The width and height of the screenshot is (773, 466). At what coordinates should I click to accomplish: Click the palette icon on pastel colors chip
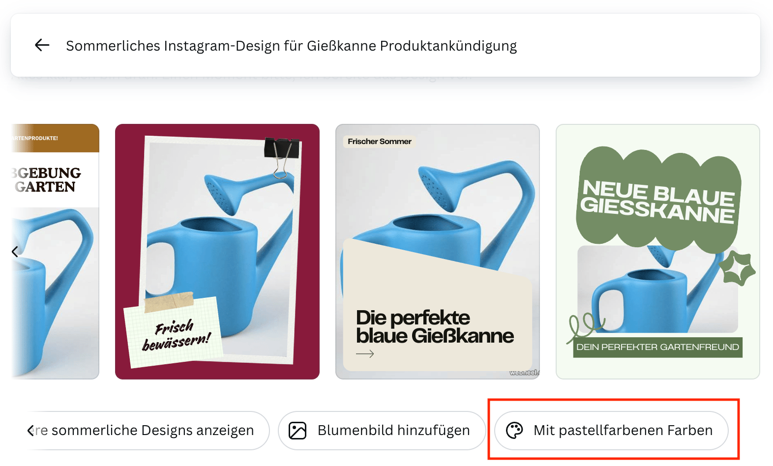pyautogui.click(x=514, y=430)
